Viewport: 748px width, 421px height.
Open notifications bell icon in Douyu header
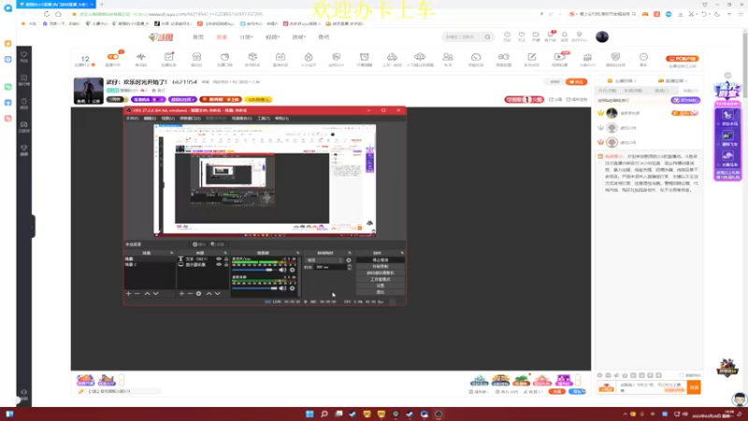tap(565, 36)
